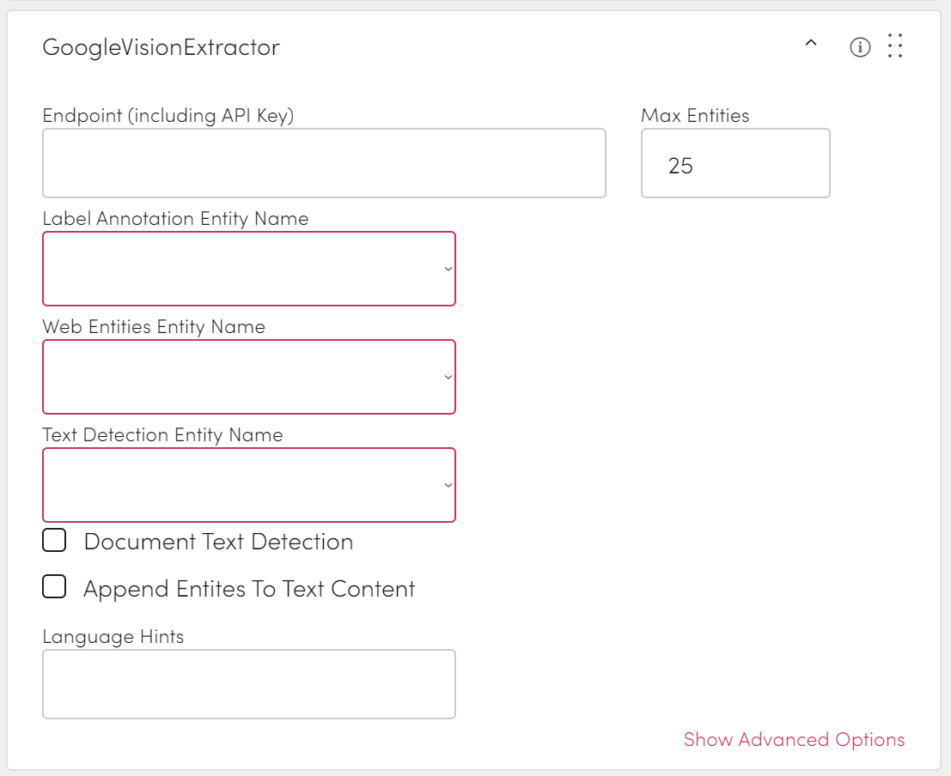Viewport: 951px width, 776px height.
Task: Click the six-dot drag handle icon
Action: point(895,46)
